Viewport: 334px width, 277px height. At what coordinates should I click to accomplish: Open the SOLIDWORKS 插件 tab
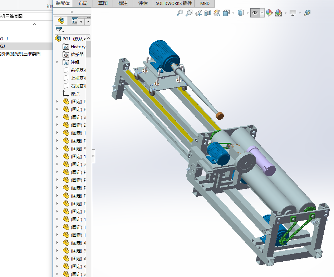(174, 4)
